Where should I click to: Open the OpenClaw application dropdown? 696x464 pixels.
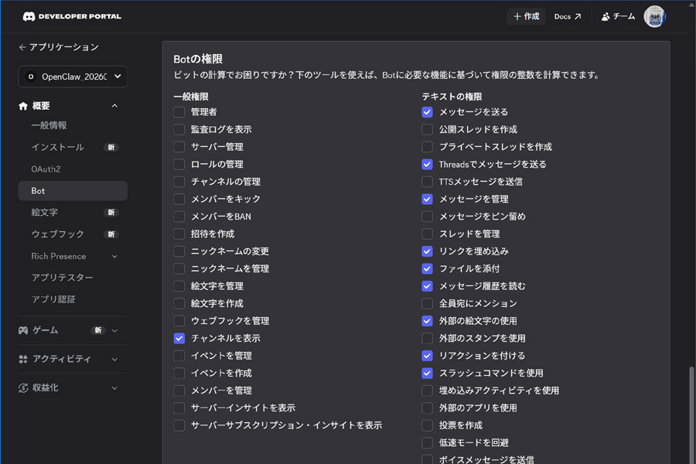tap(118, 77)
